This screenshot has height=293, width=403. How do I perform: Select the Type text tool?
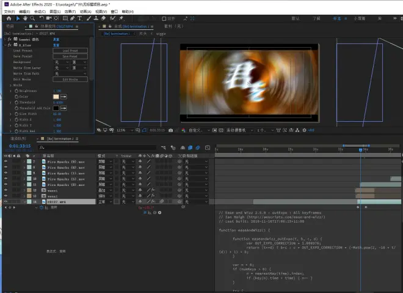pos(79,18)
